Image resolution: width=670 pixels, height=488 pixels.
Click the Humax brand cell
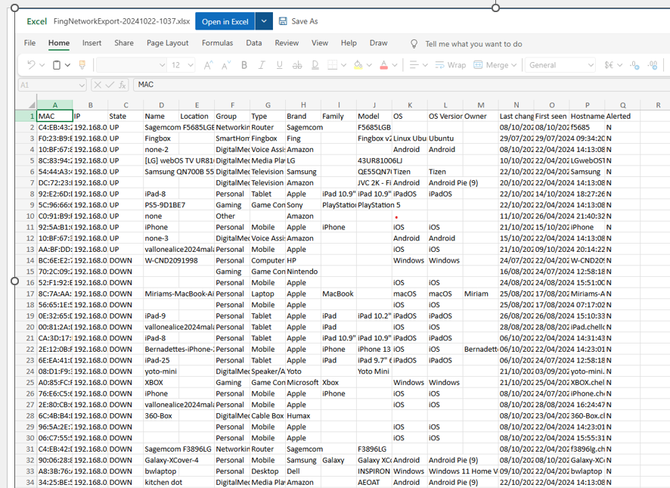tap(303, 415)
